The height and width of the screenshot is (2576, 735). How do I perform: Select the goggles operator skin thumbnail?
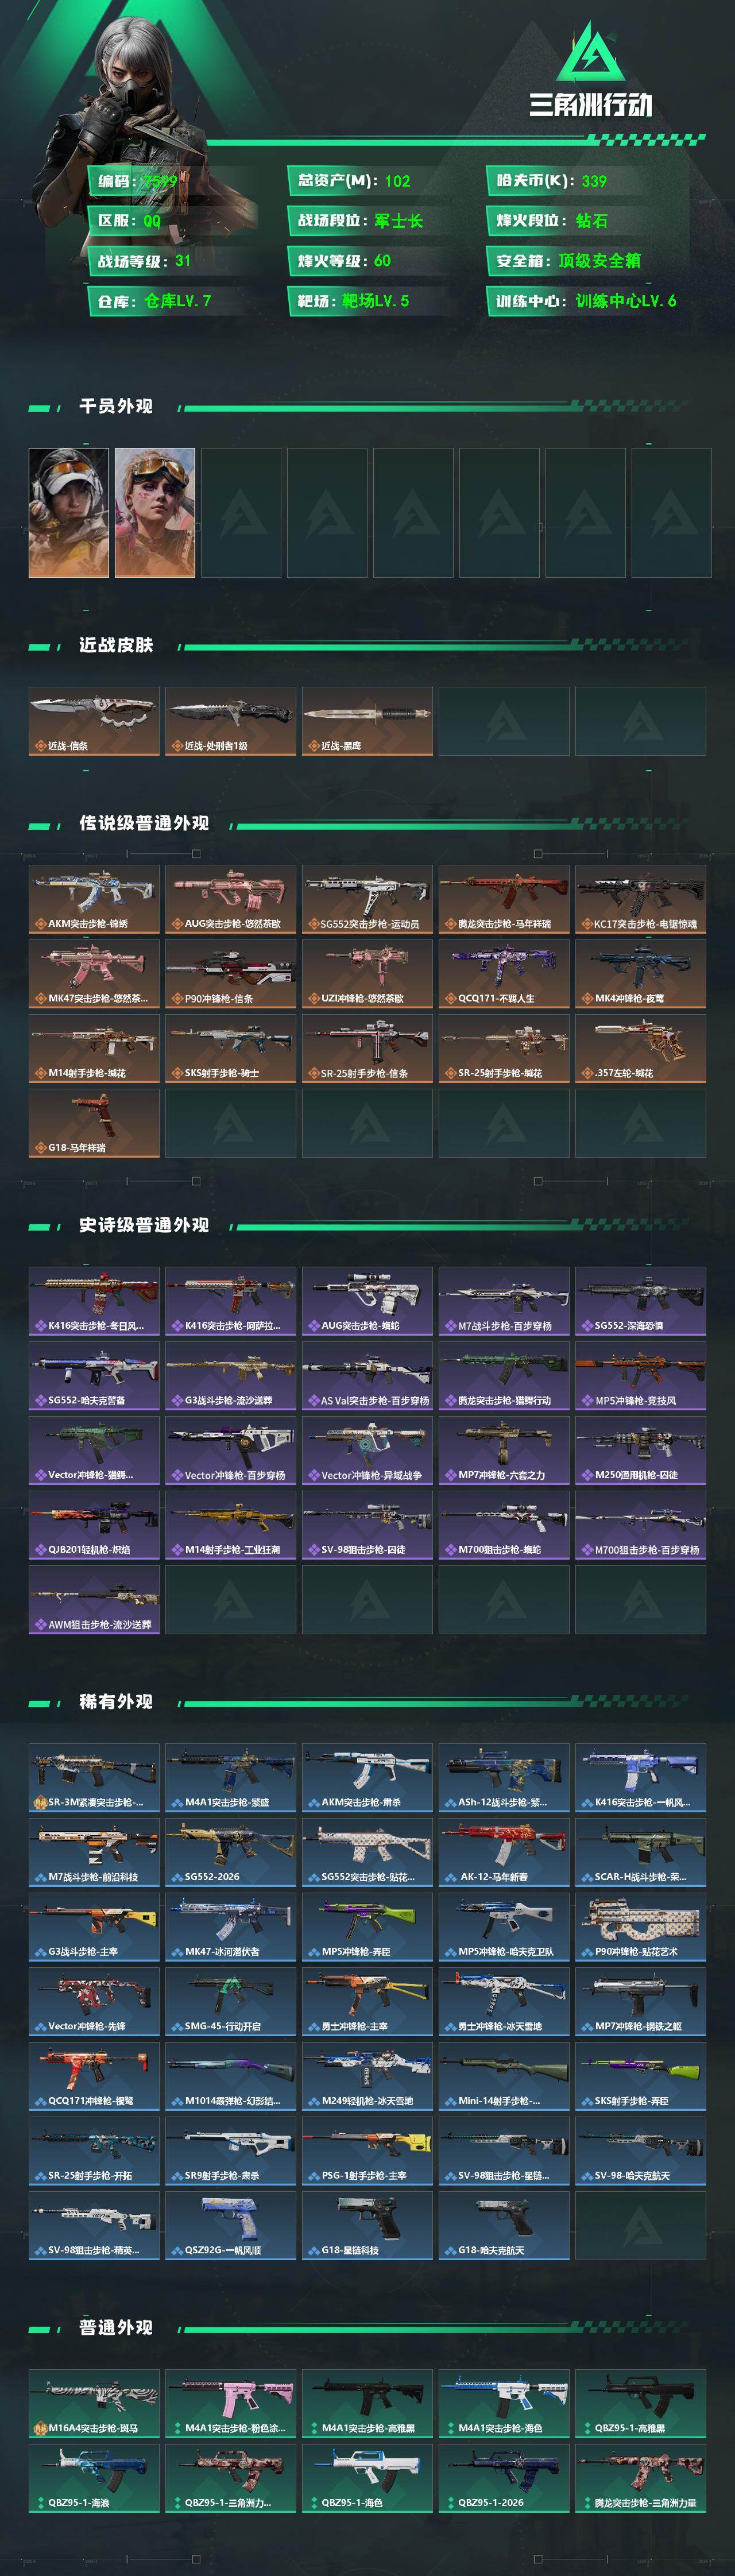(x=155, y=512)
